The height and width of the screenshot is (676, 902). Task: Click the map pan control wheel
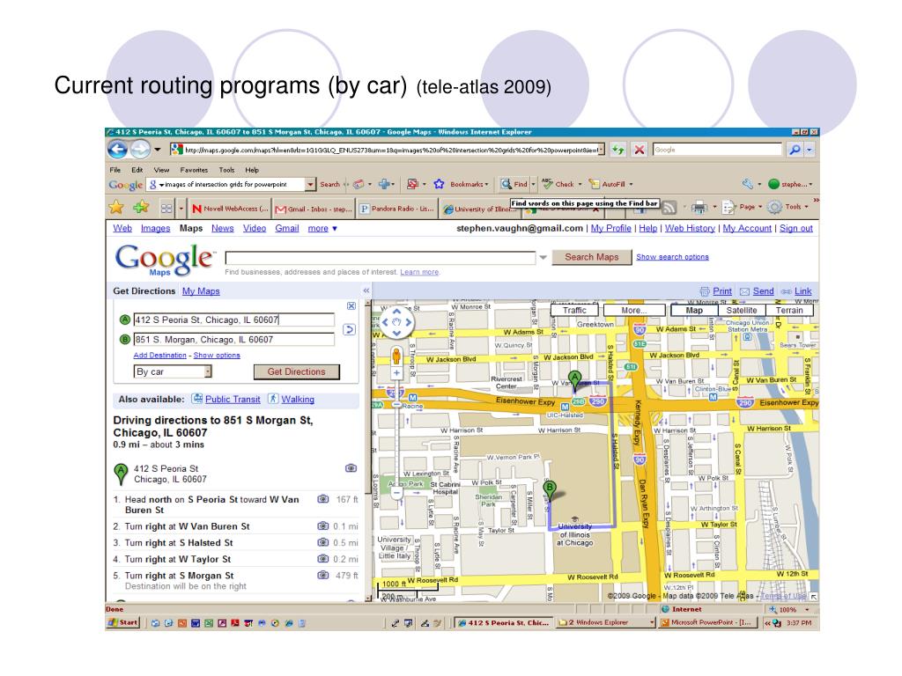click(396, 322)
